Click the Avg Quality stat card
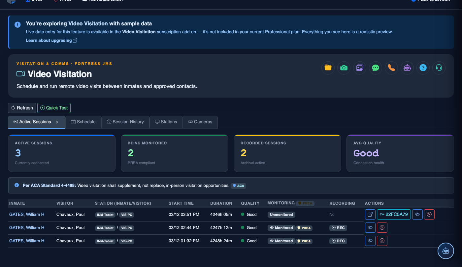Image resolution: width=462 pixels, height=267 pixels. pyautogui.click(x=400, y=153)
